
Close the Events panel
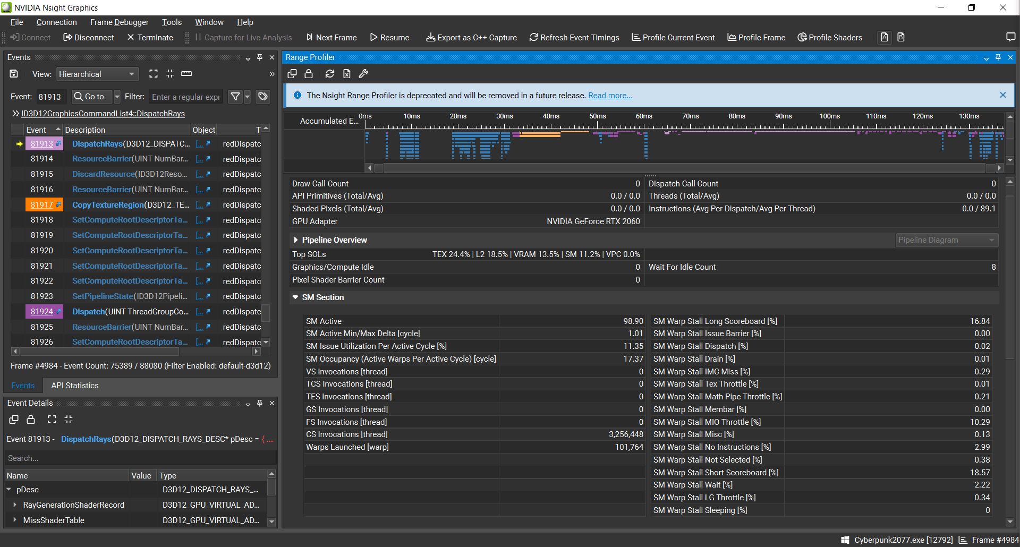(272, 57)
